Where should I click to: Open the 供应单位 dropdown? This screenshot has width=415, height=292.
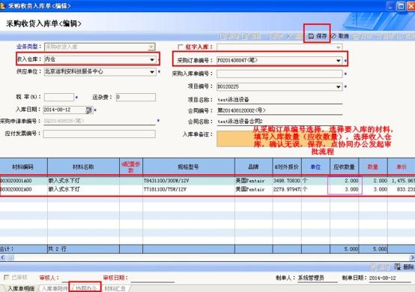point(152,72)
